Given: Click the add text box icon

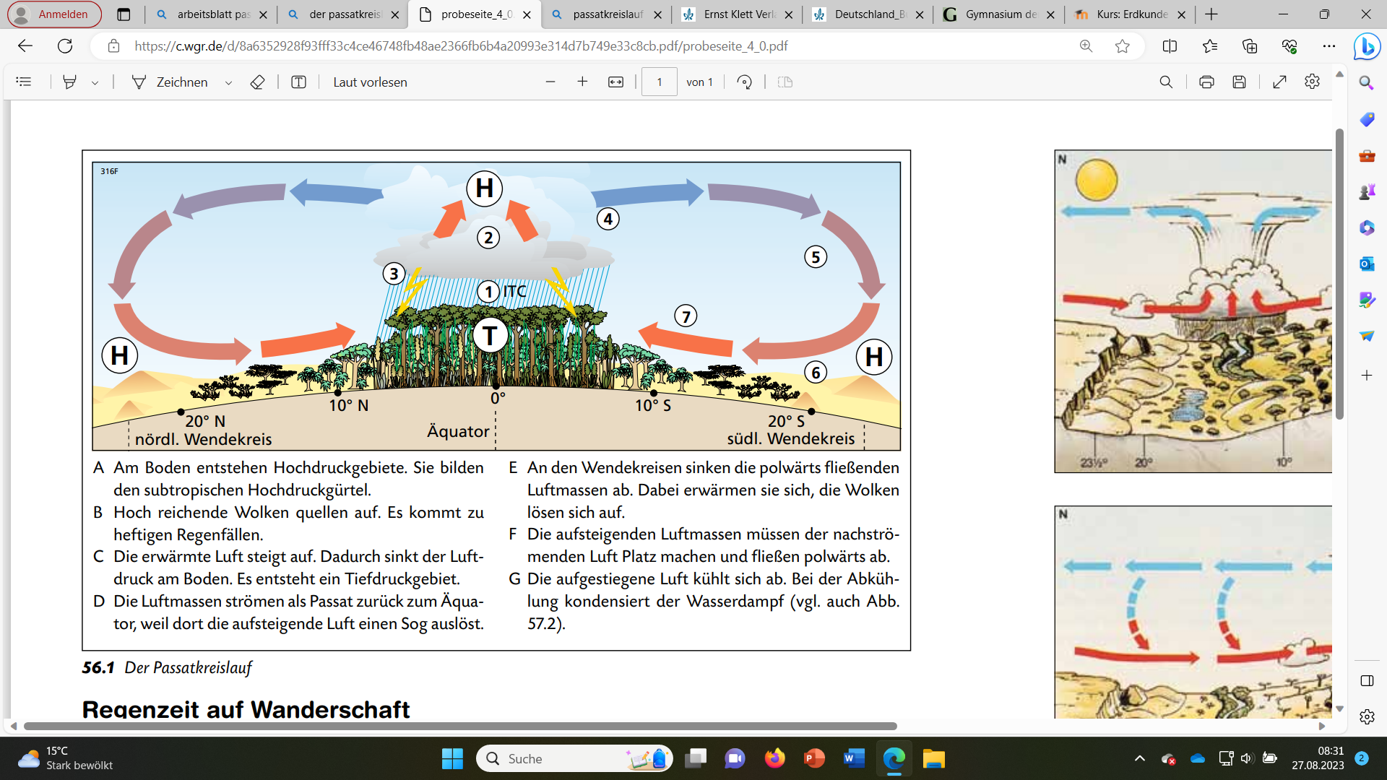Looking at the screenshot, I should click(298, 82).
